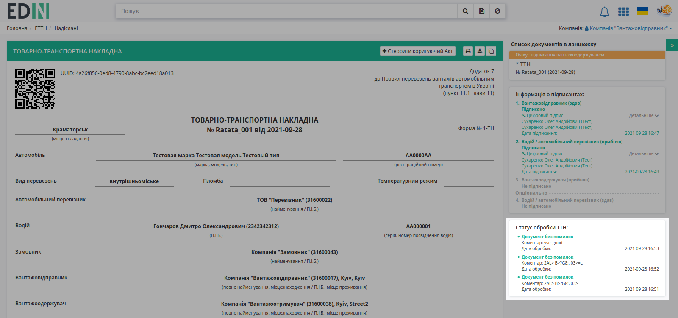Open the company selector dropdown

pyautogui.click(x=628, y=28)
